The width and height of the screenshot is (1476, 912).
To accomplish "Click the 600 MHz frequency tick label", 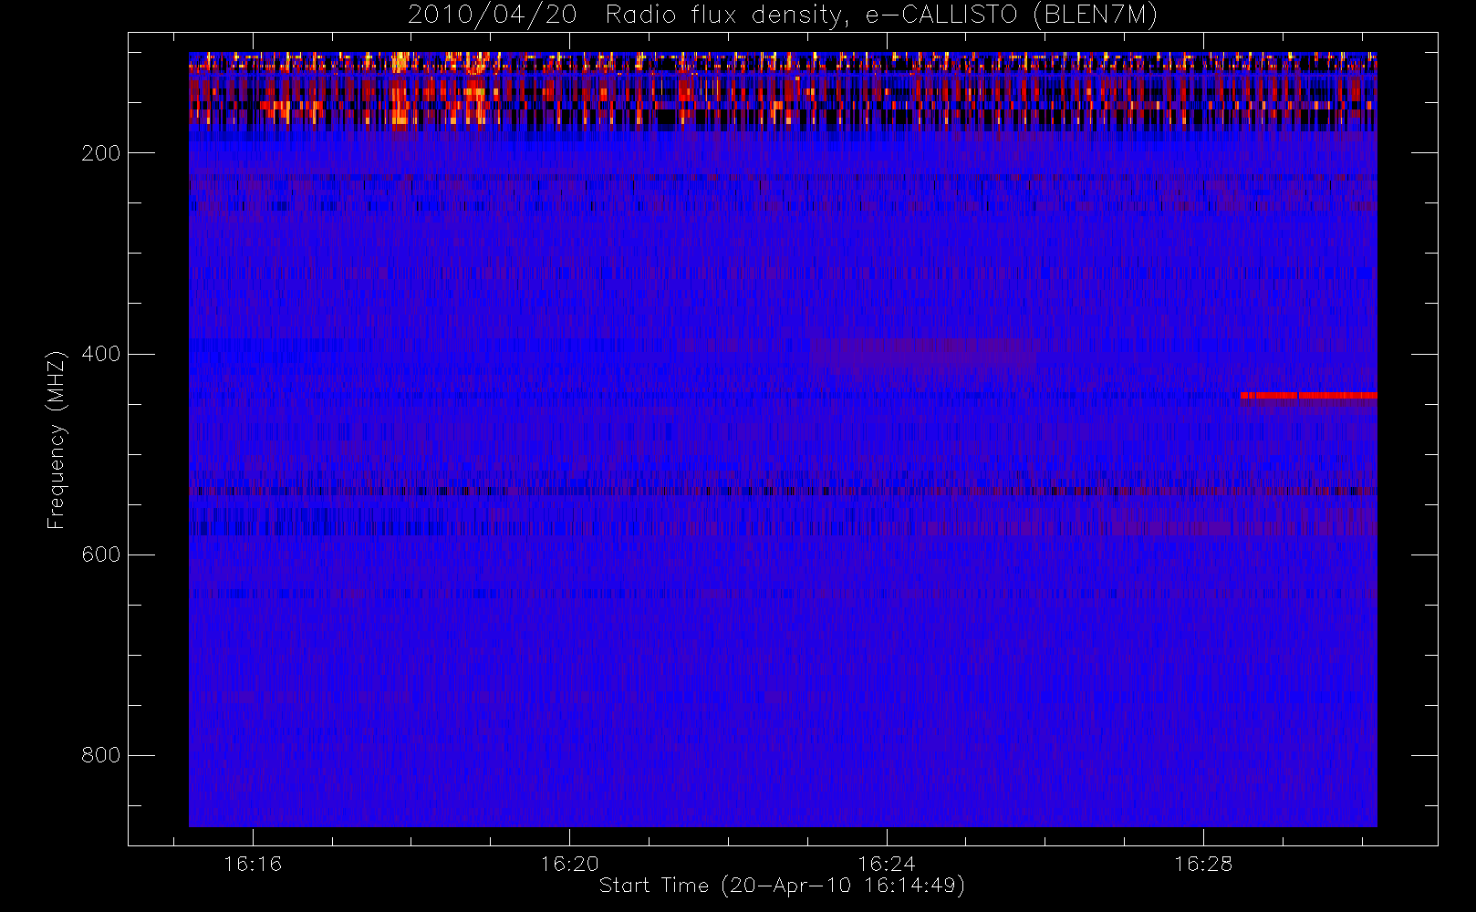I will [x=100, y=554].
